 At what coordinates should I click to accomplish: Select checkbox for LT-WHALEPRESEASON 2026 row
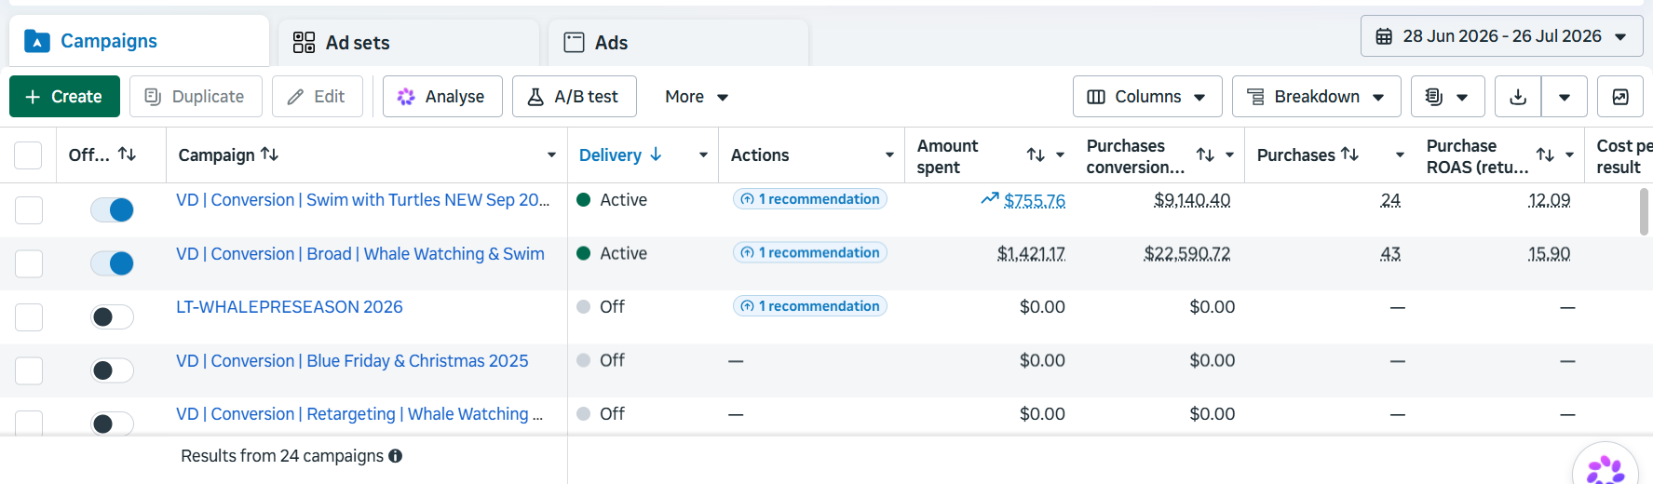(x=29, y=317)
